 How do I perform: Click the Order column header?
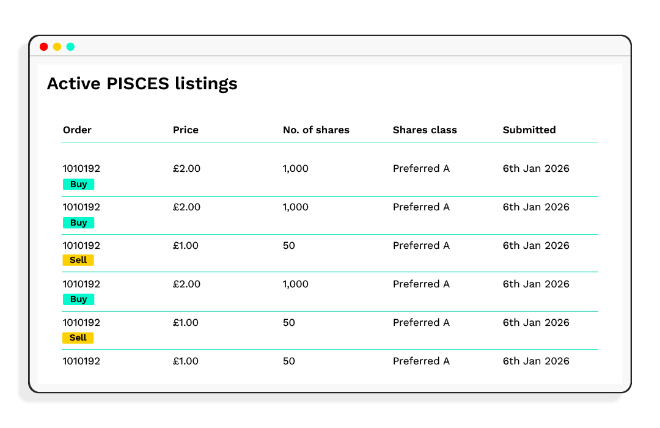click(77, 130)
